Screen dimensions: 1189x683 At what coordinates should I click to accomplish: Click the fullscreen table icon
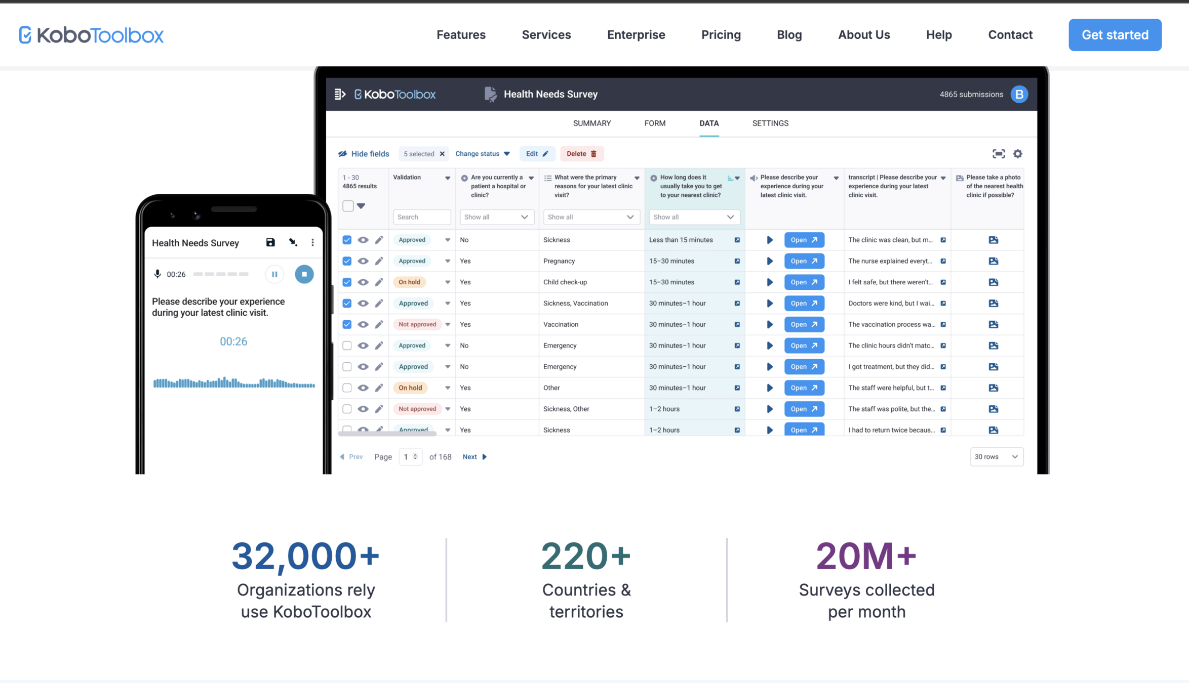(x=998, y=154)
